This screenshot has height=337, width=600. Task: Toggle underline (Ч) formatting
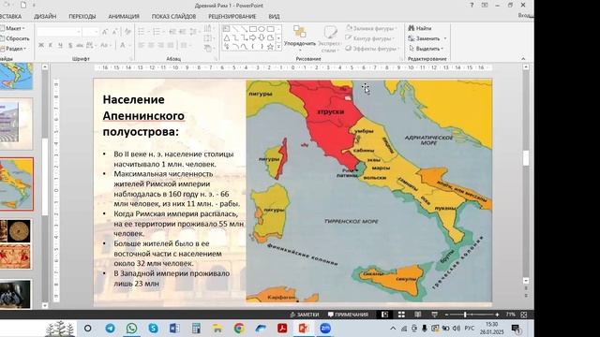click(60, 46)
